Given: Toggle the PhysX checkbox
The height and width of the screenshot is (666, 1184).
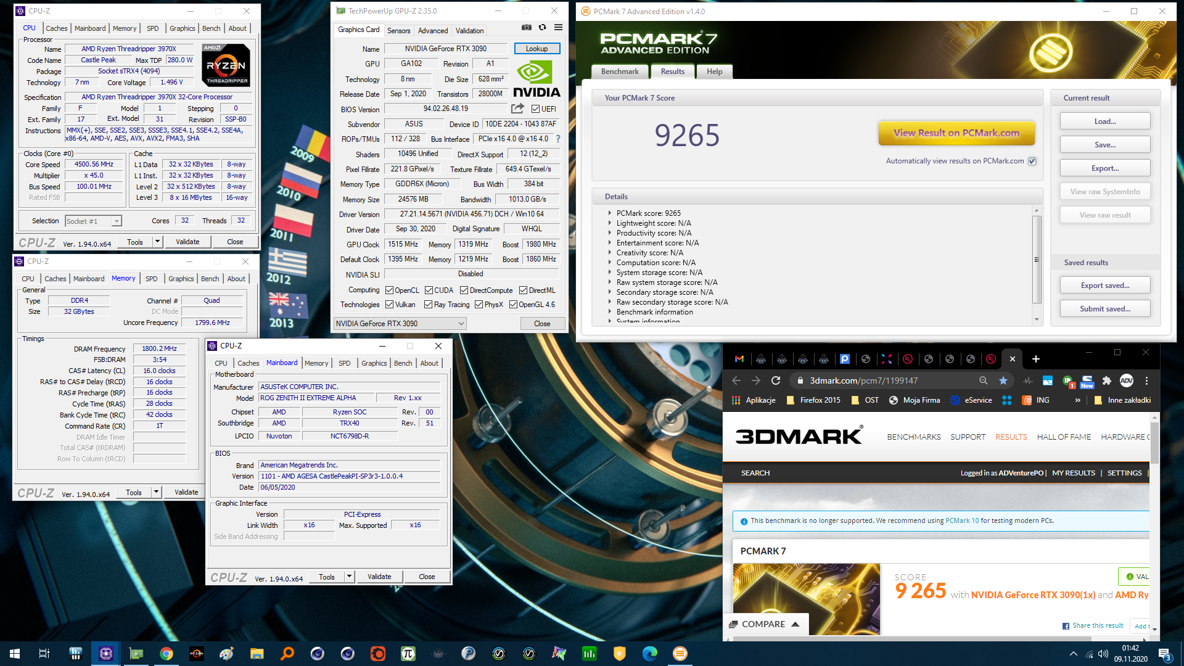Looking at the screenshot, I should [479, 305].
